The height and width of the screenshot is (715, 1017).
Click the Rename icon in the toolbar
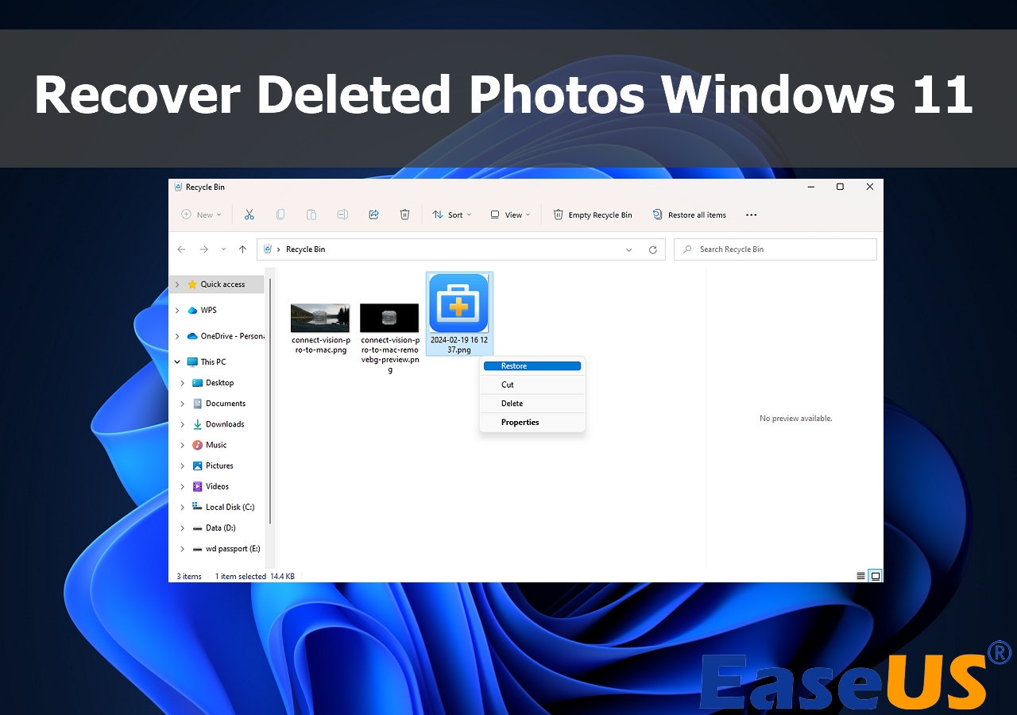[342, 214]
